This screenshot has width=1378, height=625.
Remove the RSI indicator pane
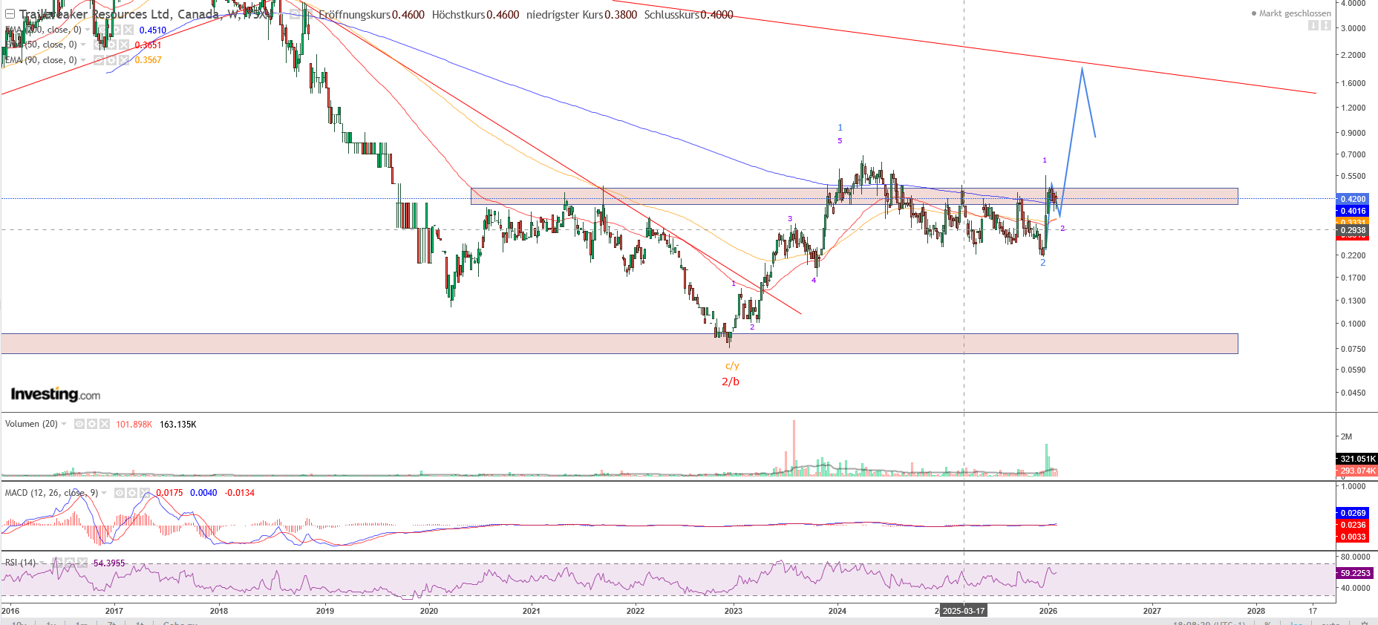click(82, 563)
